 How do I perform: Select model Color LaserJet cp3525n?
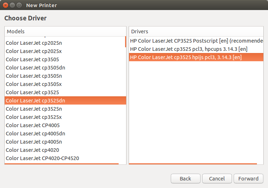coord(65,109)
